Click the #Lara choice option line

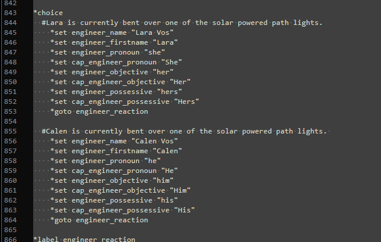coord(181,23)
